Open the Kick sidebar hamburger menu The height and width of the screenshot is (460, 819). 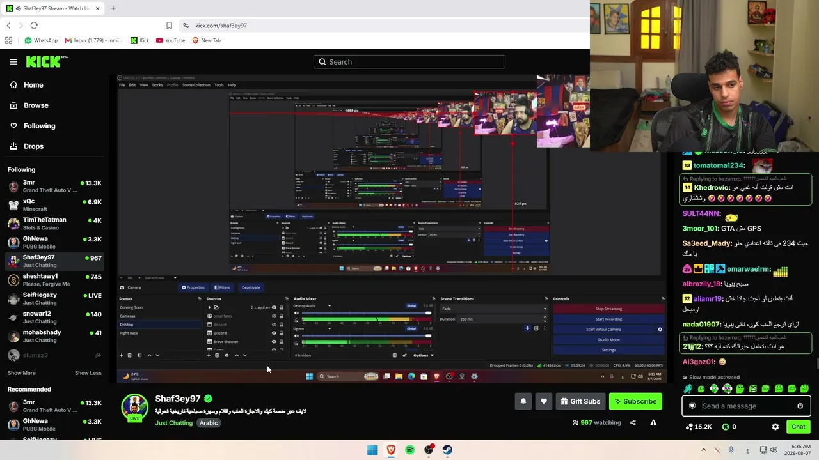click(x=13, y=62)
